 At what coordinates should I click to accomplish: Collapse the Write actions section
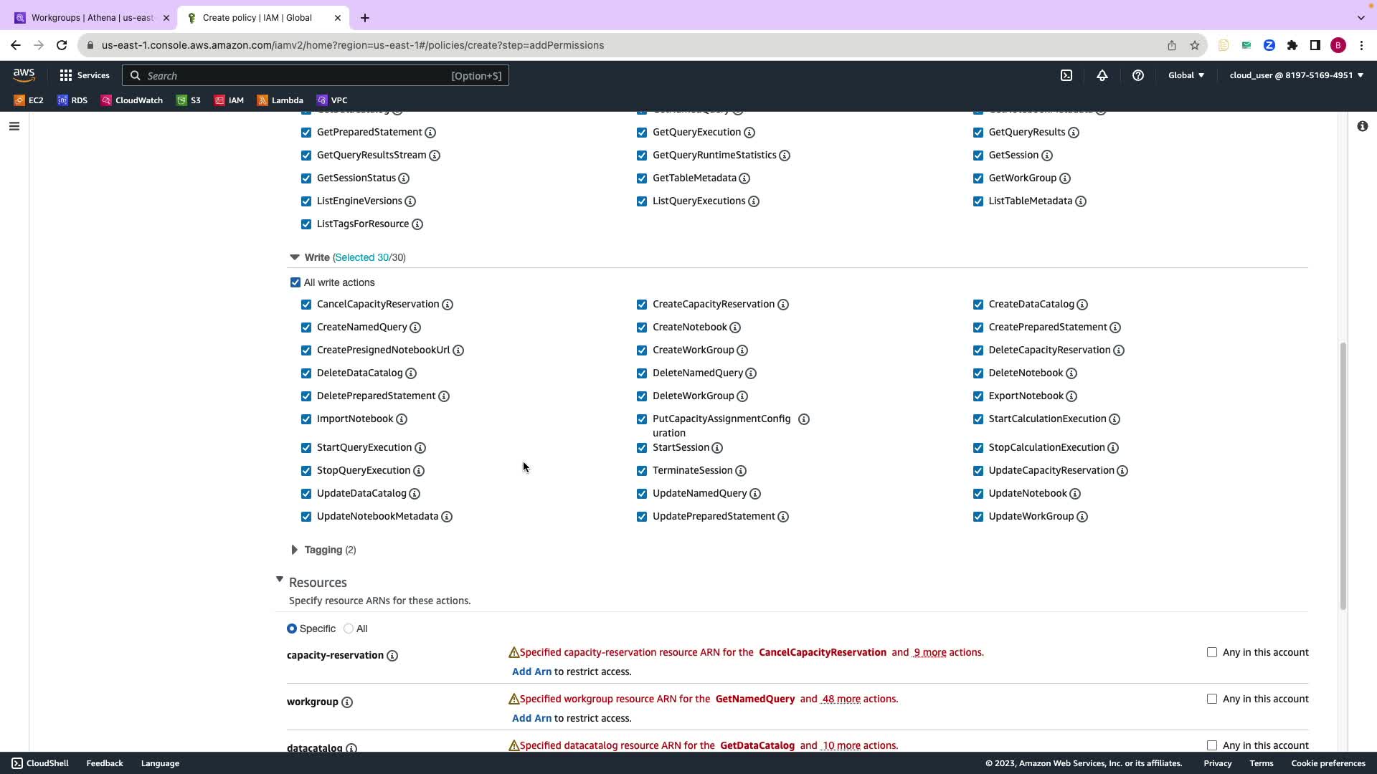coord(295,257)
